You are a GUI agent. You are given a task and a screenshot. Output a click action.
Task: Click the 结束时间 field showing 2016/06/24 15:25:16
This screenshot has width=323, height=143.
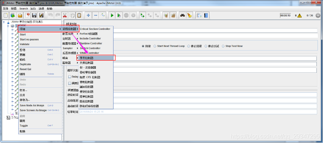(x=198, y=112)
